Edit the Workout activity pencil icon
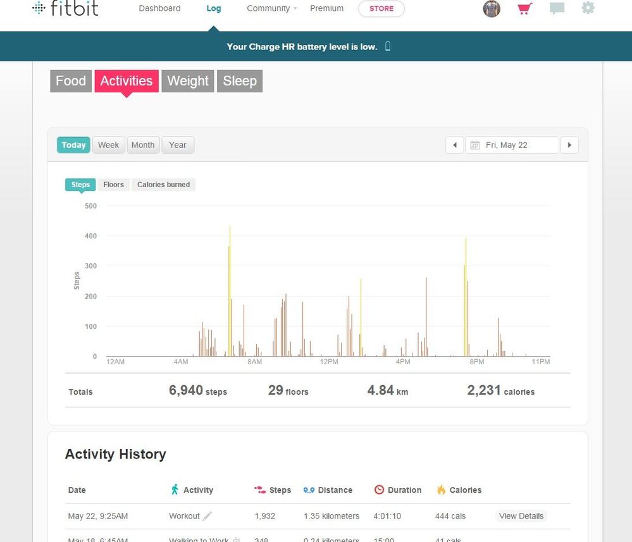Image resolution: width=632 pixels, height=542 pixels. click(208, 516)
